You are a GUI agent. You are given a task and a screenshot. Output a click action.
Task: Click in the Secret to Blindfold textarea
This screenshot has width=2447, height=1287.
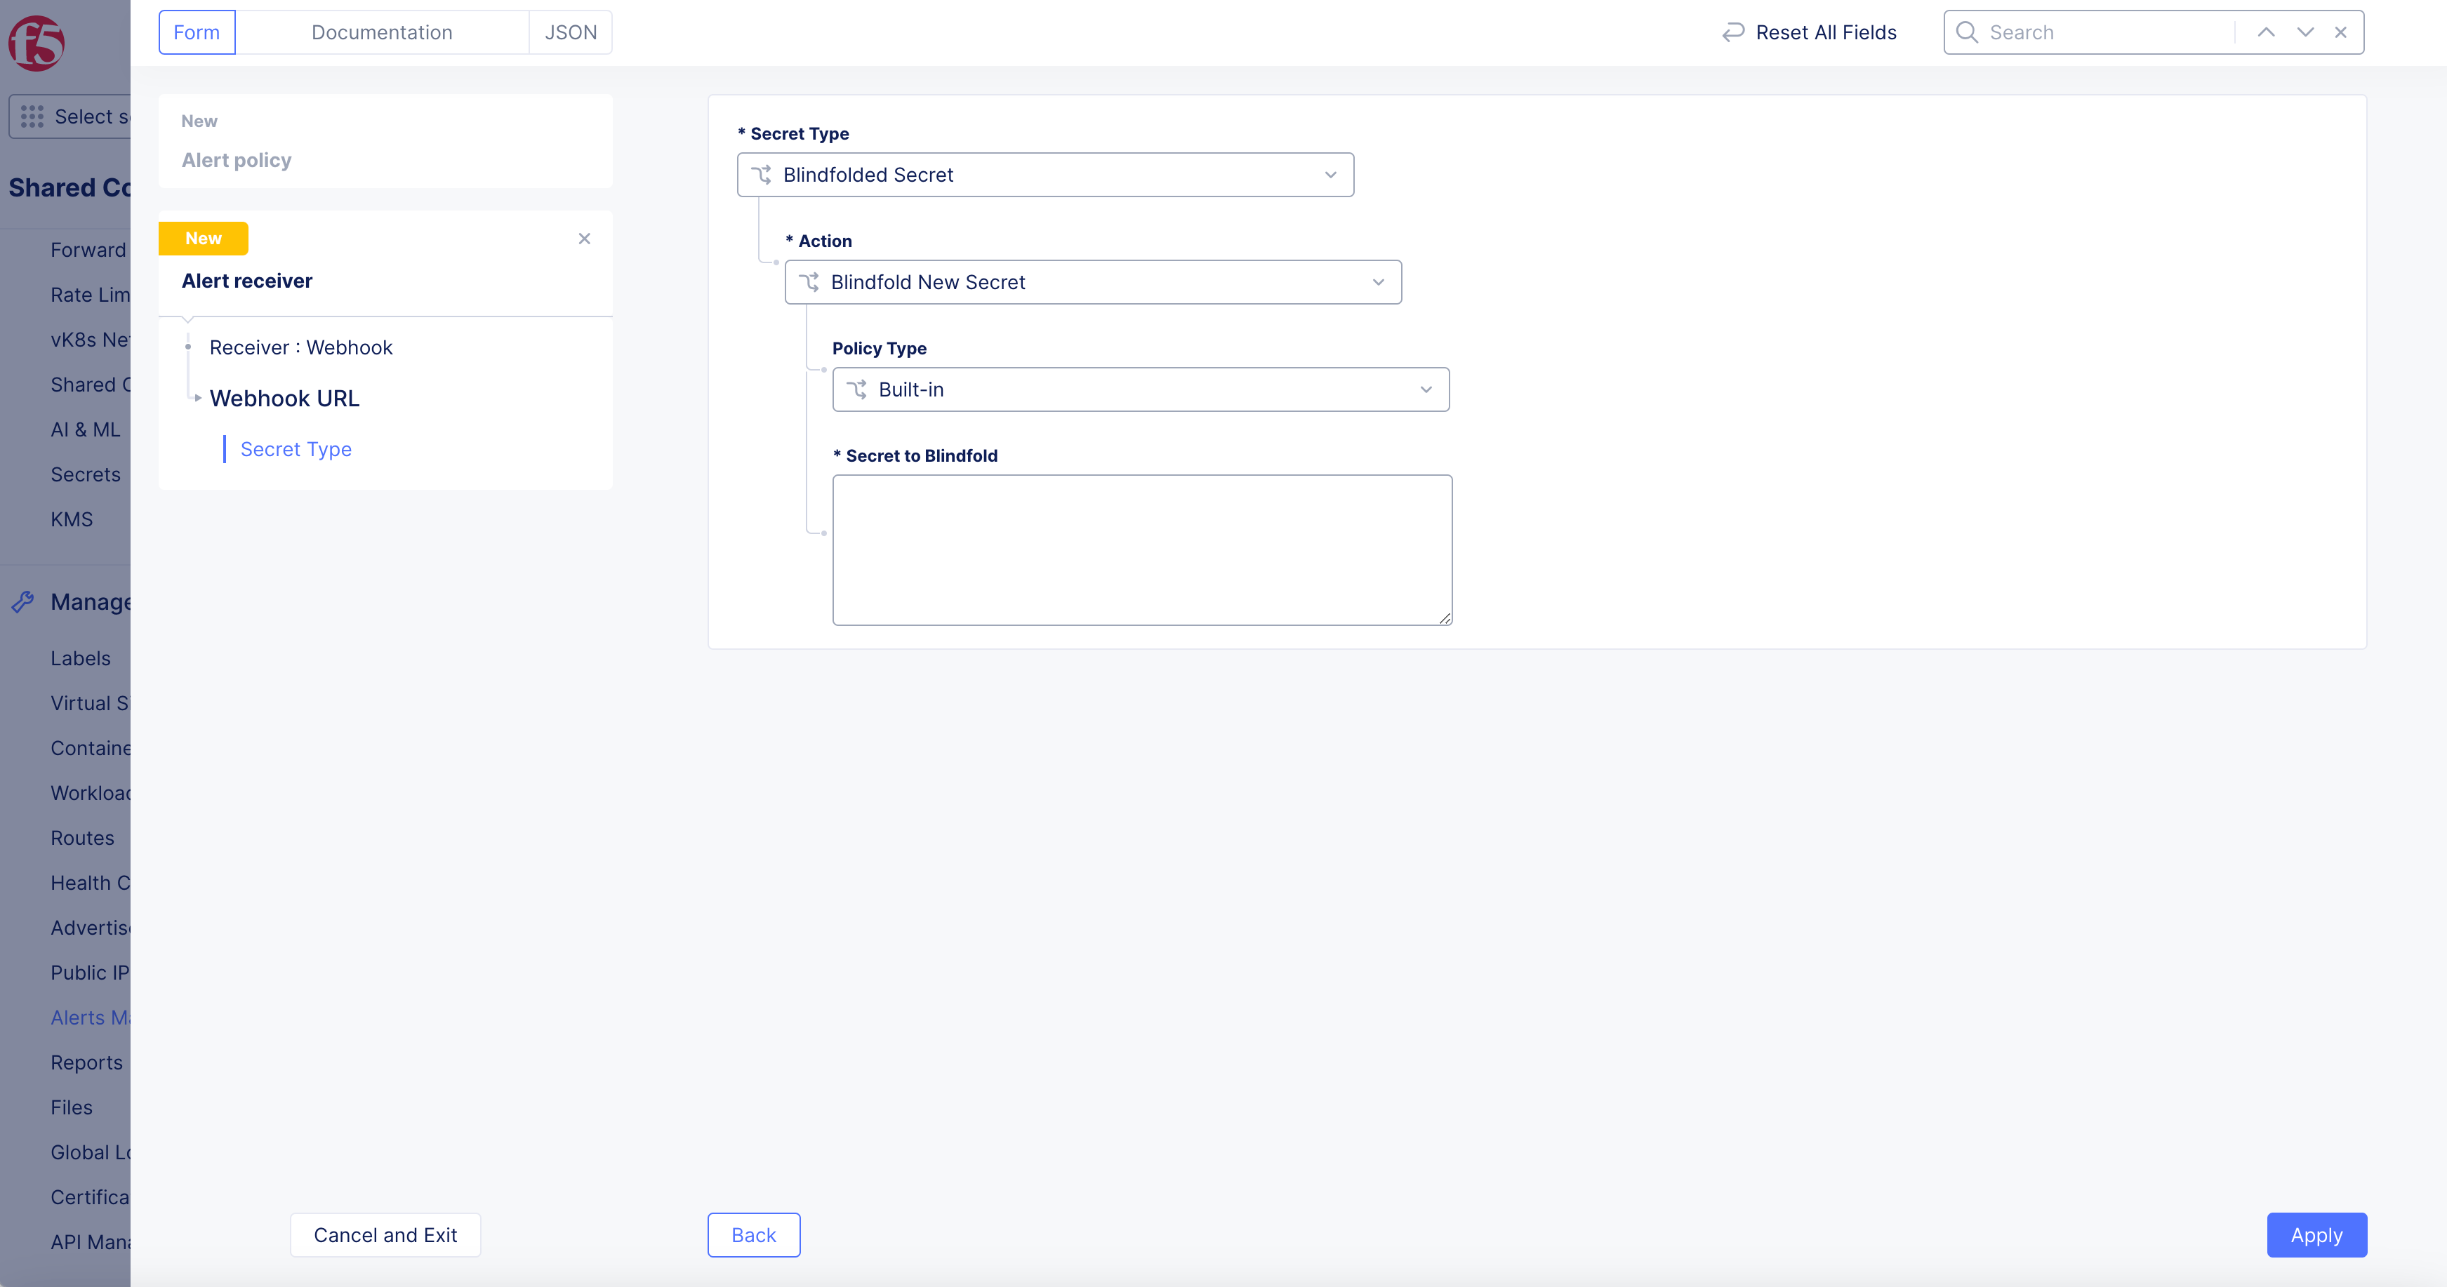[1142, 549]
